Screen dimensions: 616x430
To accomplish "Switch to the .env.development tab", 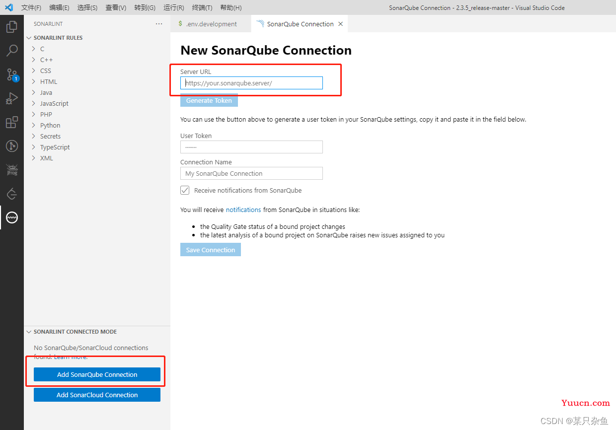I will click(x=211, y=24).
